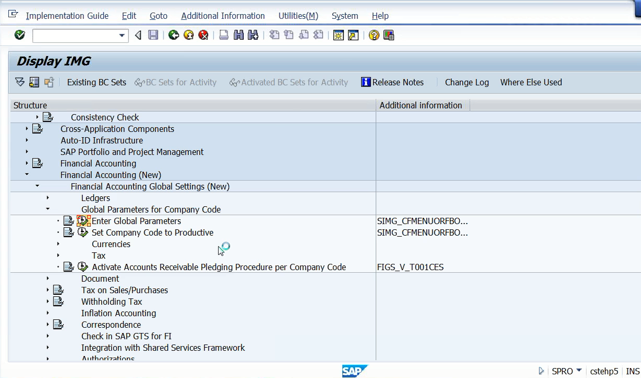Click the Find Next binoculars-plus icon
This screenshot has width=641, height=378.
coord(253,35)
